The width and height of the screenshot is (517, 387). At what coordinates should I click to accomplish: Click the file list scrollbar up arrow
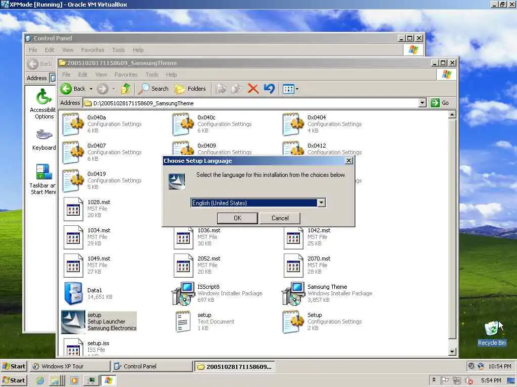pyautogui.click(x=452, y=114)
